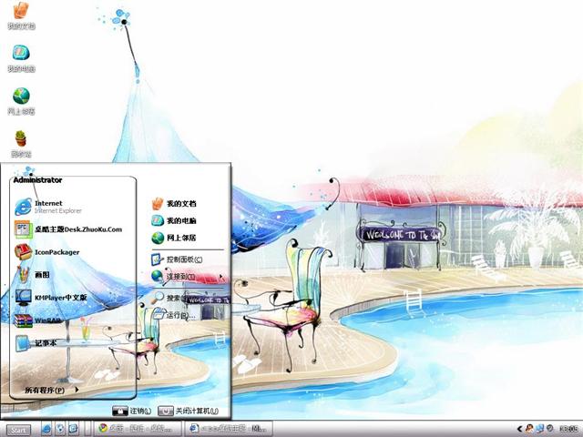
Task: Click the round dark tray icon
Action: (550, 429)
